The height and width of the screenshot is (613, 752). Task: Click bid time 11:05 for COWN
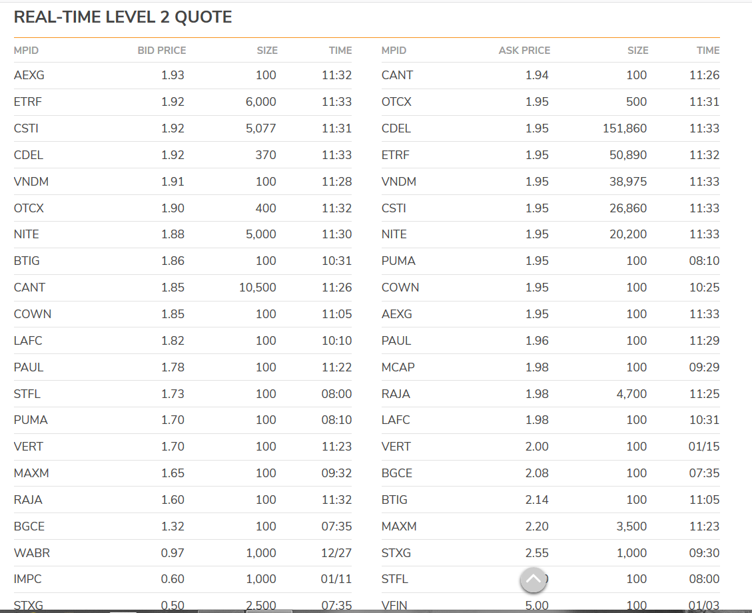(336, 314)
